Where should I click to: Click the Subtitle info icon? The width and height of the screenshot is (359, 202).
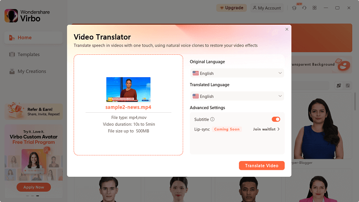coord(212,119)
